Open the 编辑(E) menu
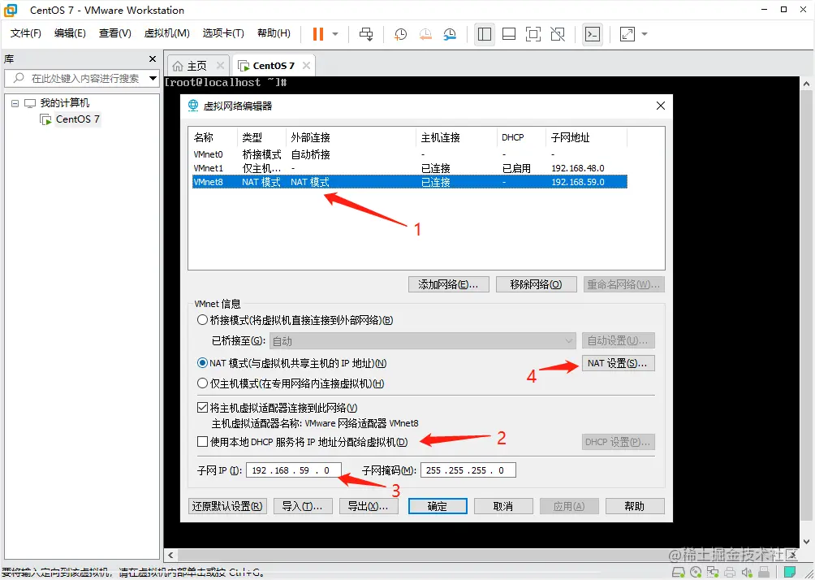 [70, 33]
